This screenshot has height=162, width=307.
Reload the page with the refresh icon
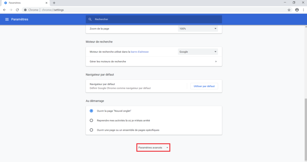17,10
